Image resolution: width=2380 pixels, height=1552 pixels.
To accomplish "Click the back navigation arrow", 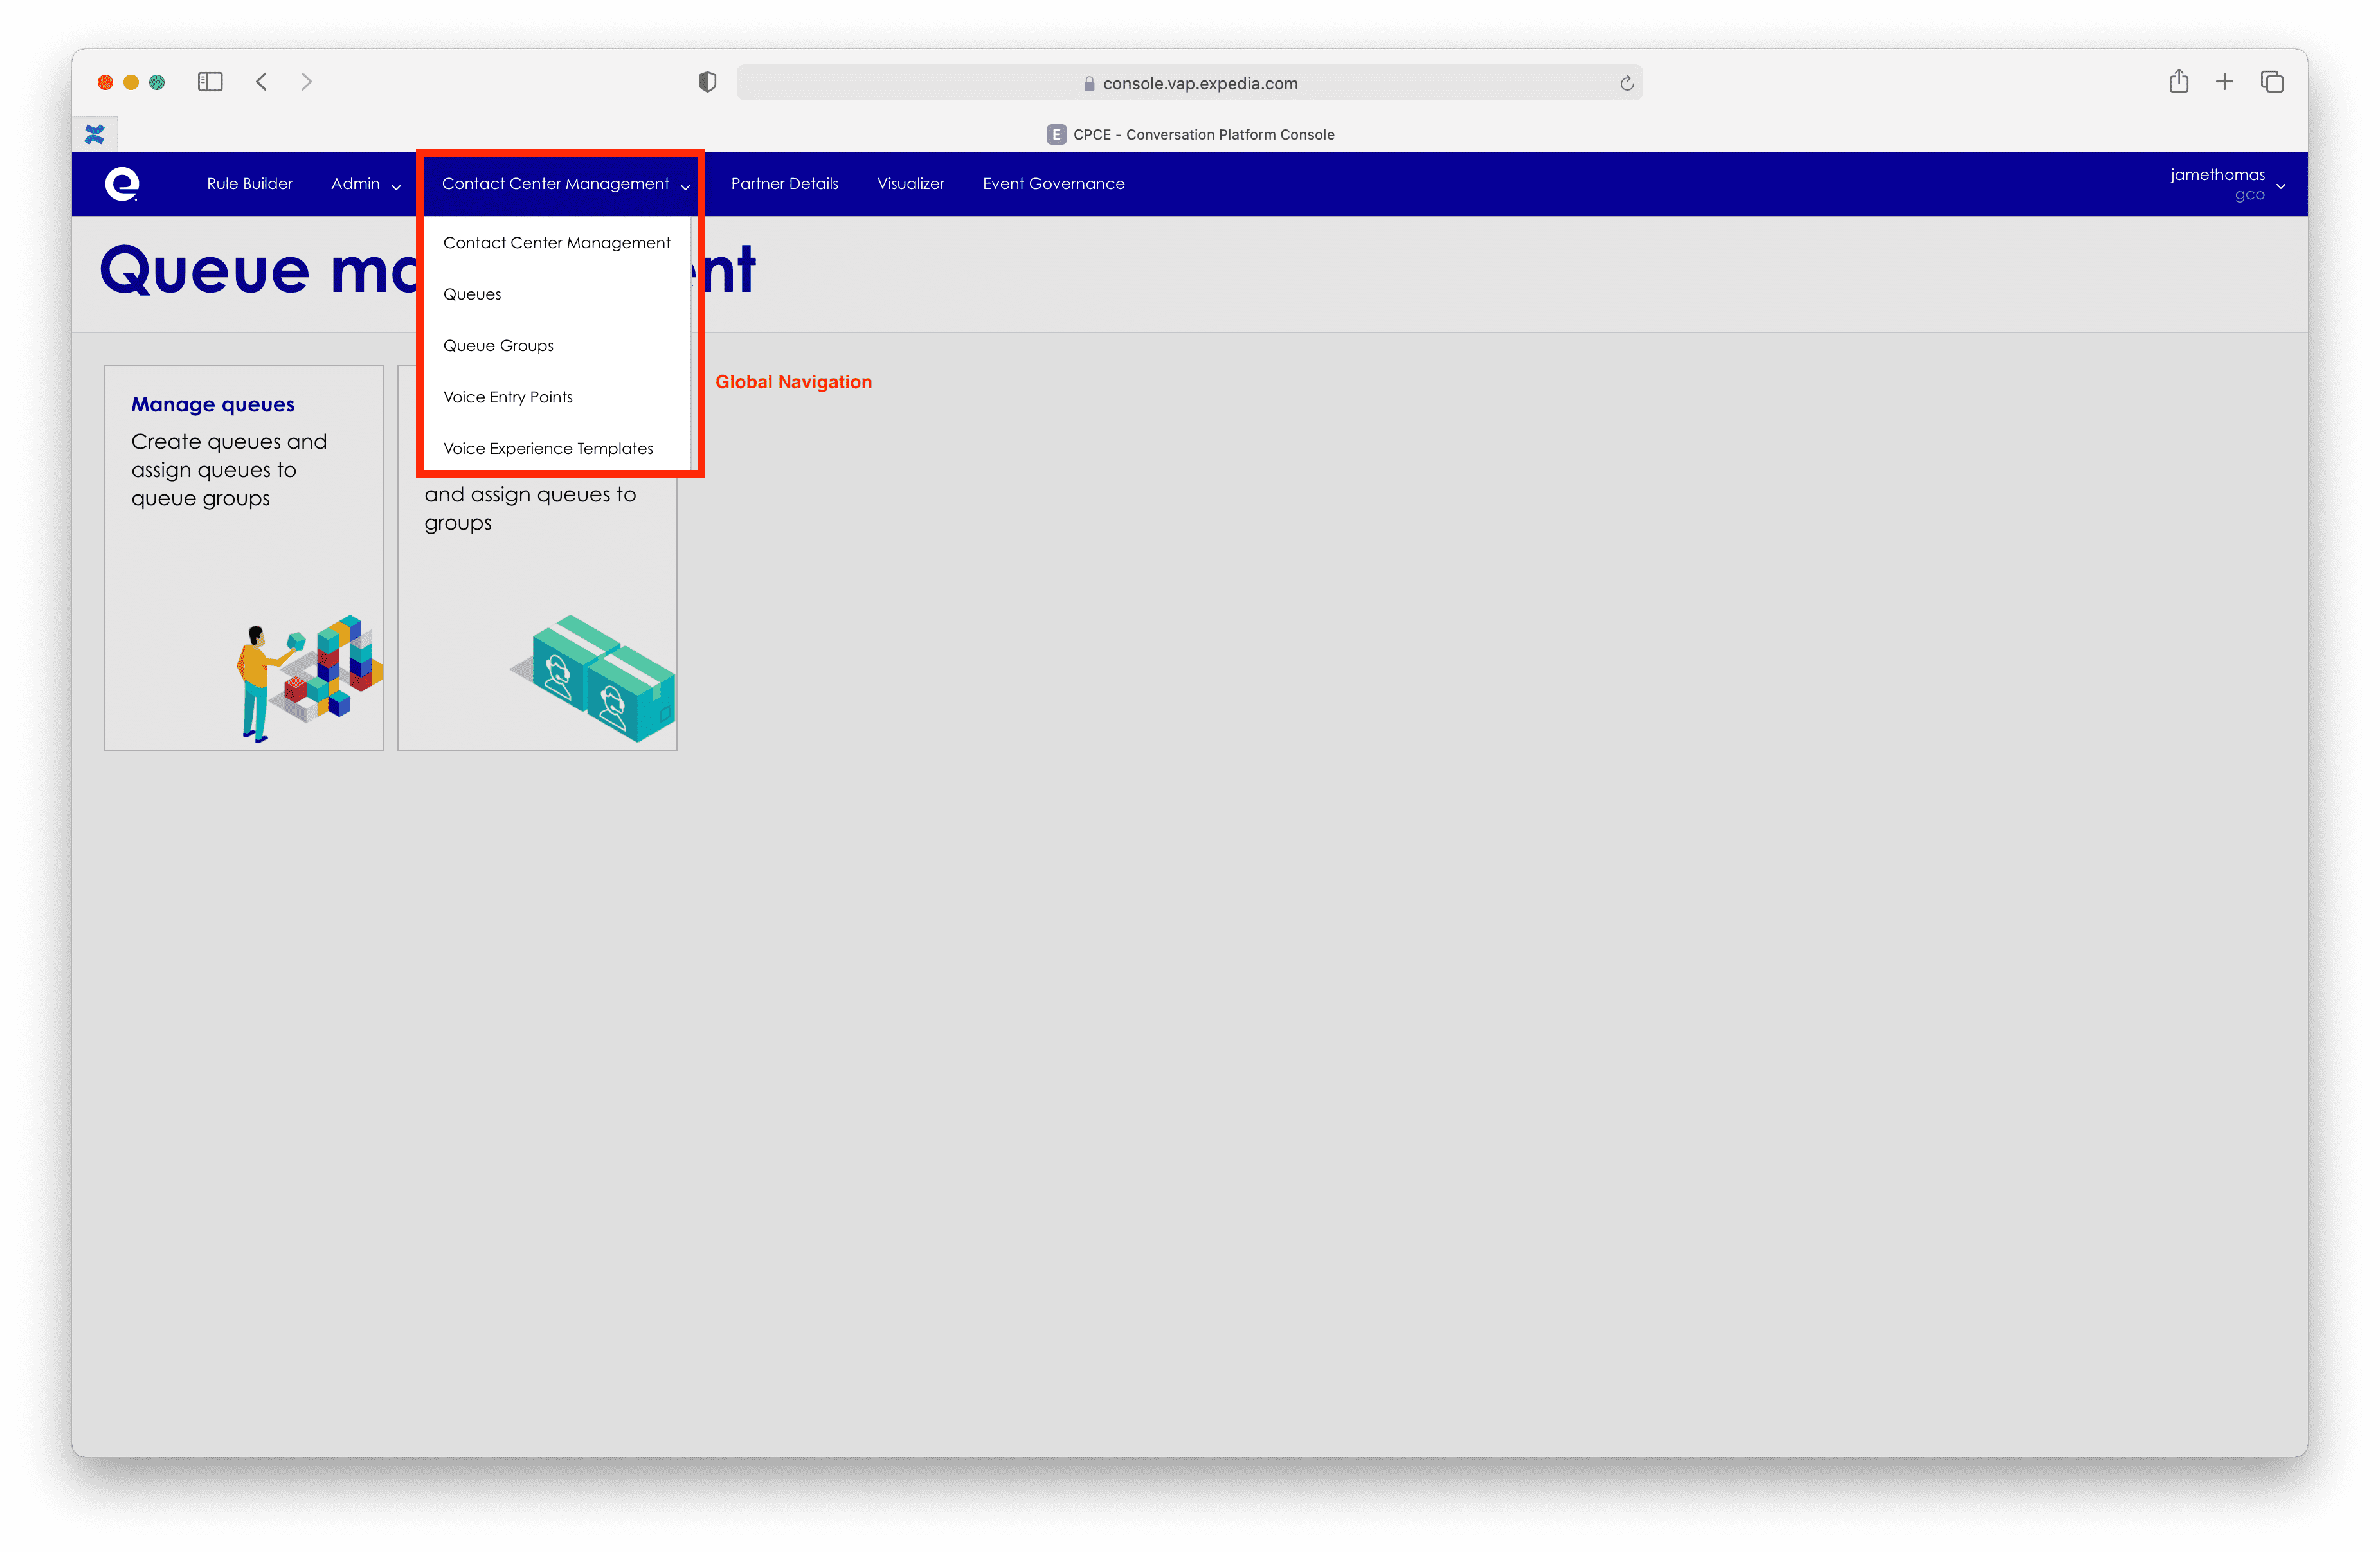I will [x=262, y=81].
